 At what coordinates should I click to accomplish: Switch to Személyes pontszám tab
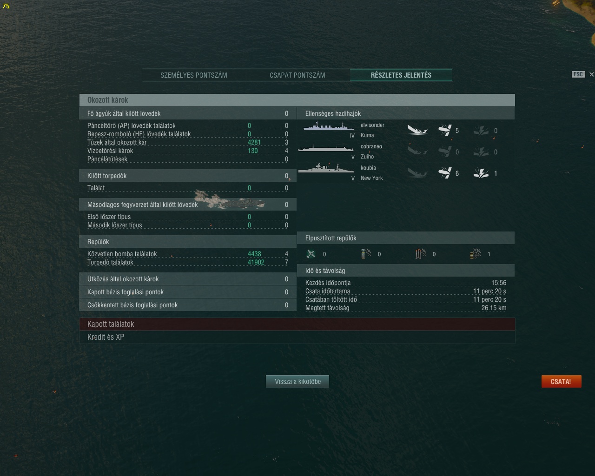click(194, 75)
